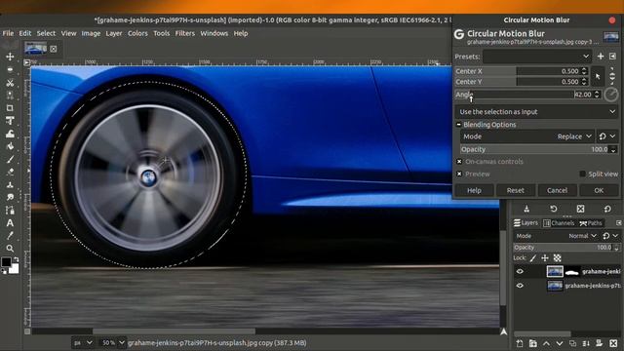The image size is (624, 351).
Task: Click the Angle dial widget
Action: click(x=611, y=95)
